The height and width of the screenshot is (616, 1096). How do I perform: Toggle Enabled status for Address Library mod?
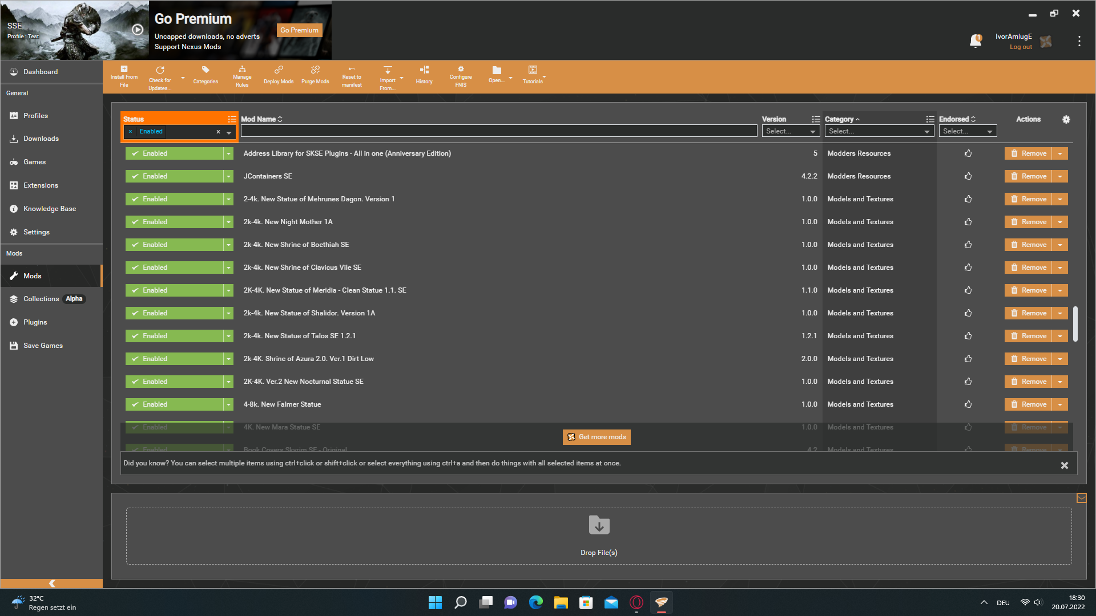click(174, 153)
